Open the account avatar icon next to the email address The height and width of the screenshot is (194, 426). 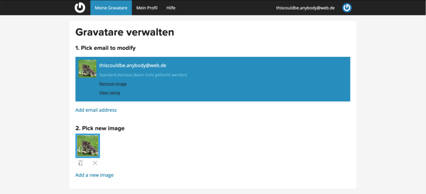[x=347, y=8]
